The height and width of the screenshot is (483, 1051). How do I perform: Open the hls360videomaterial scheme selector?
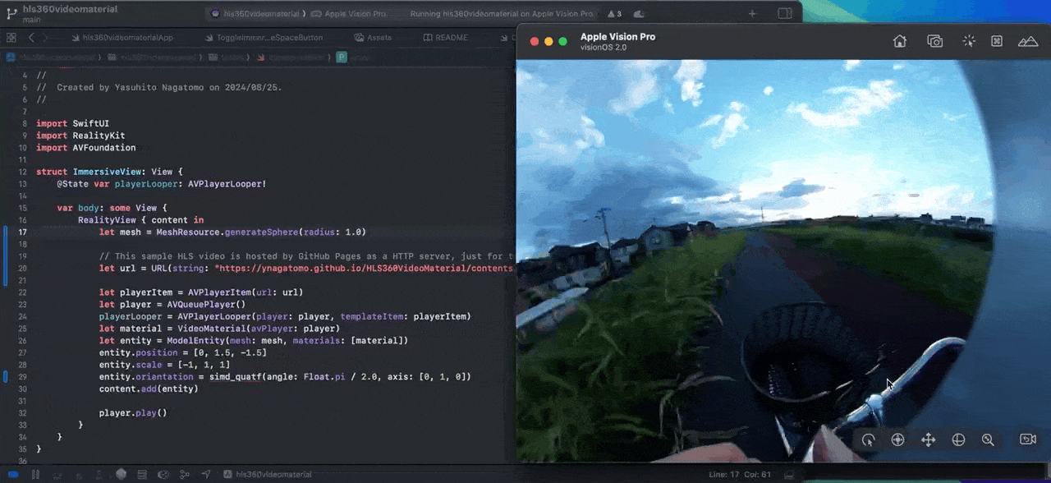click(x=262, y=14)
